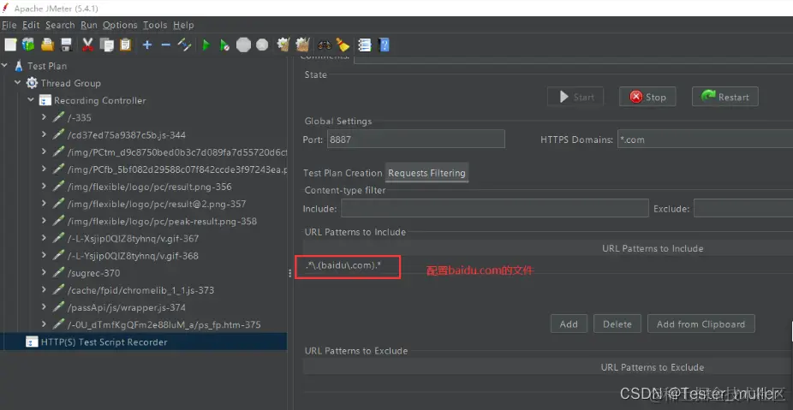Screen dimensions: 793x410
Task: Expand the /-335 sampler node
Action: [x=44, y=118]
